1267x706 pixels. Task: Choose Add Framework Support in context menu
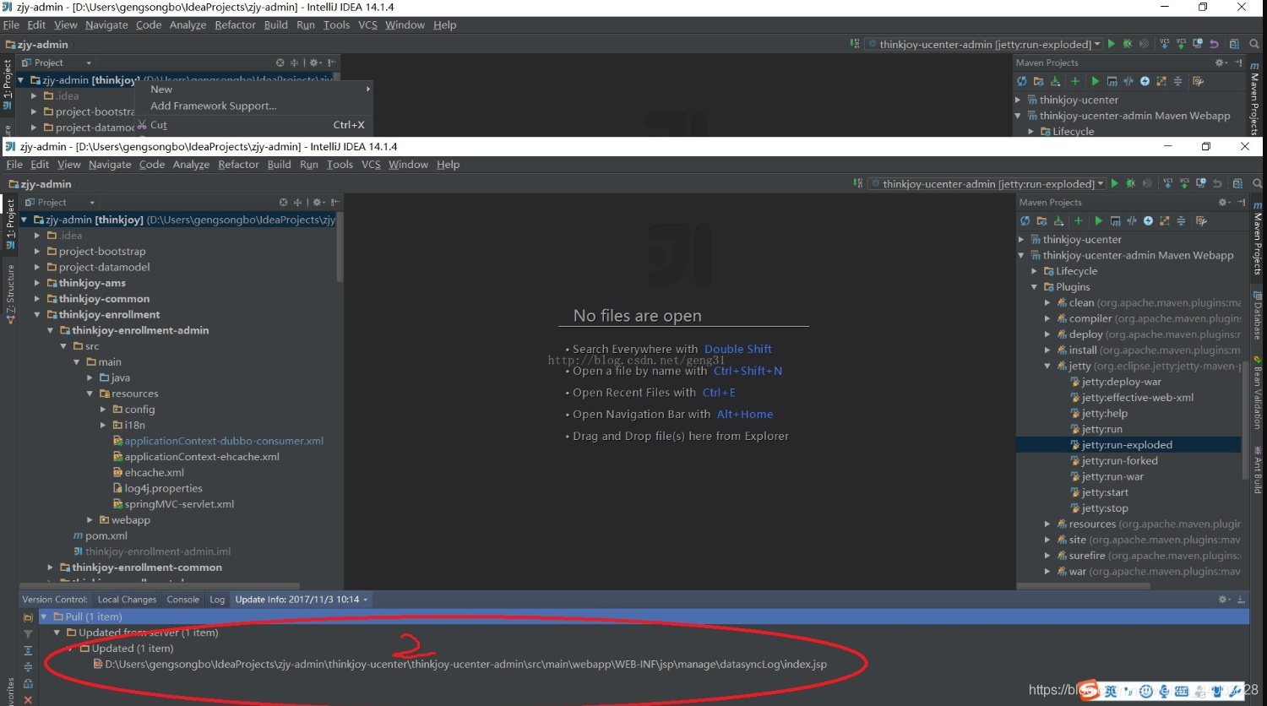[x=213, y=106]
